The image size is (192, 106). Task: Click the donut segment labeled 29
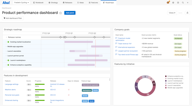148,94
